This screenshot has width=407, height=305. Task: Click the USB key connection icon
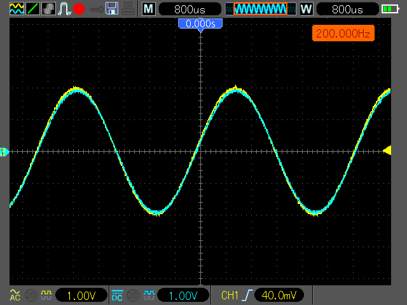coord(95,9)
